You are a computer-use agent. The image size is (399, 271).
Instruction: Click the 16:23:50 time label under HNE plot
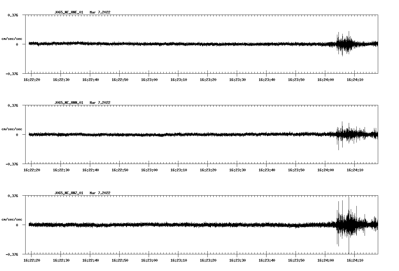click(x=296, y=80)
